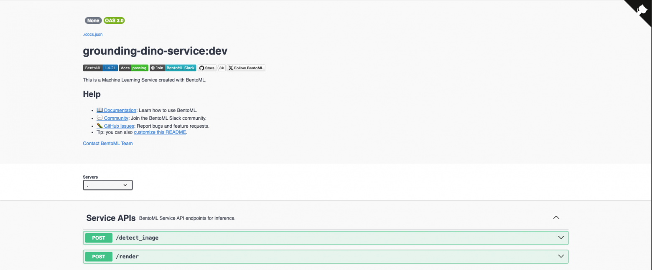The height and width of the screenshot is (270, 652).
Task: Open the ./docs.json link
Action: point(92,34)
